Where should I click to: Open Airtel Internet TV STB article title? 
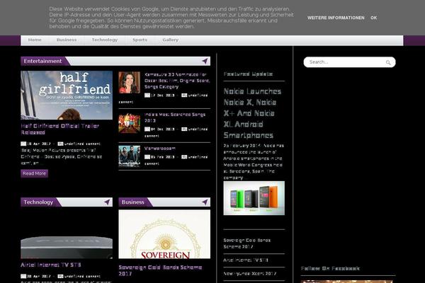[51, 265]
